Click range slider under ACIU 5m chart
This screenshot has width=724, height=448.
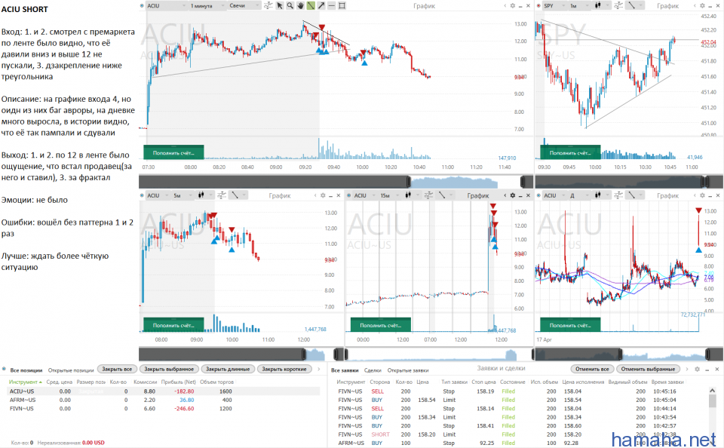[x=241, y=354]
